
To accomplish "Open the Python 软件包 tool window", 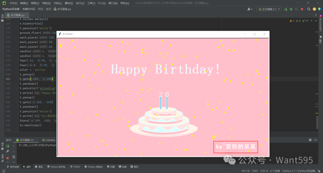I will pyautogui.click(x=56, y=167).
